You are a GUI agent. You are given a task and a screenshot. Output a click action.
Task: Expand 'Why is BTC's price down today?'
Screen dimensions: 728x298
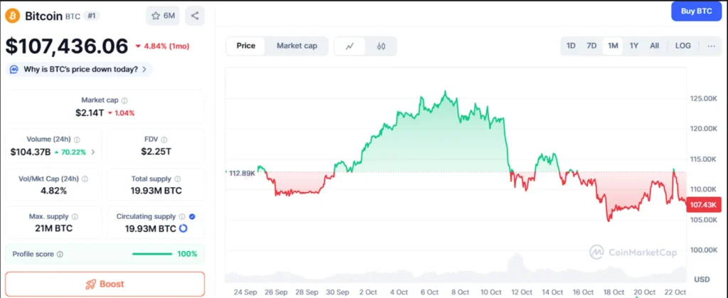[x=79, y=69]
